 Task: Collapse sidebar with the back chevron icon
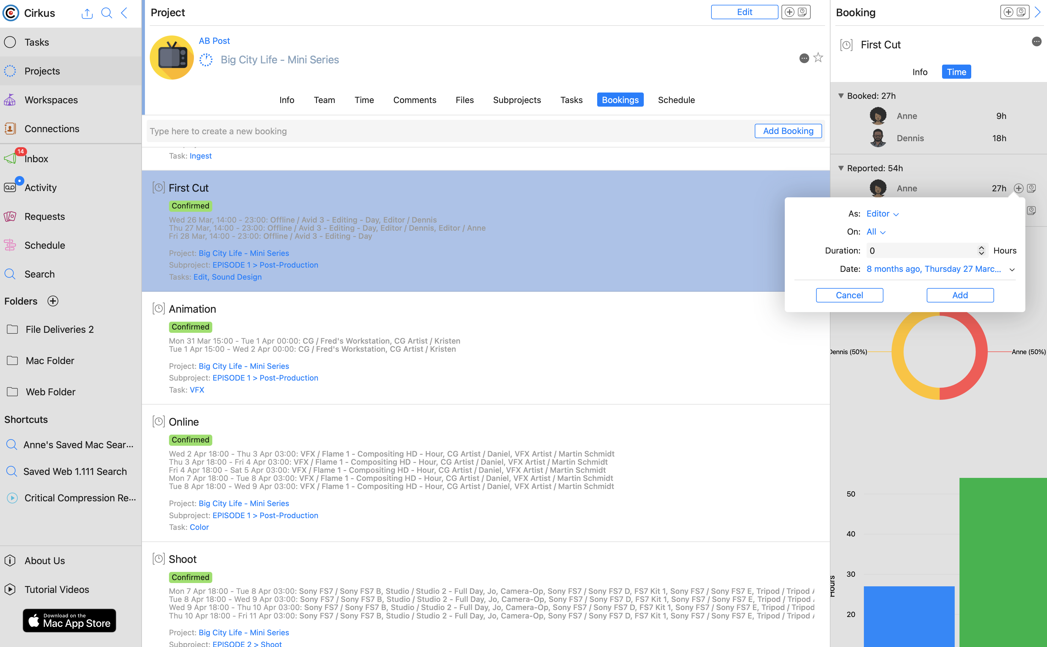[125, 13]
